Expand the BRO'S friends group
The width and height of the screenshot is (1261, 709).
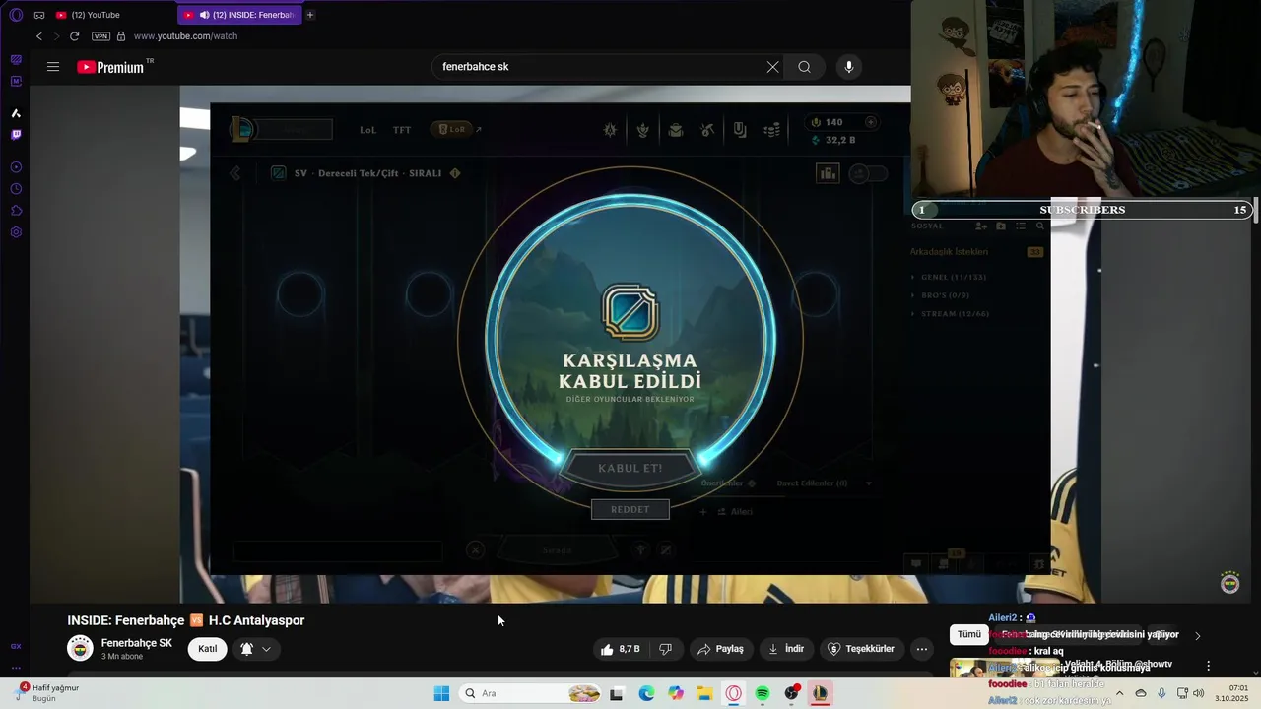click(x=945, y=295)
